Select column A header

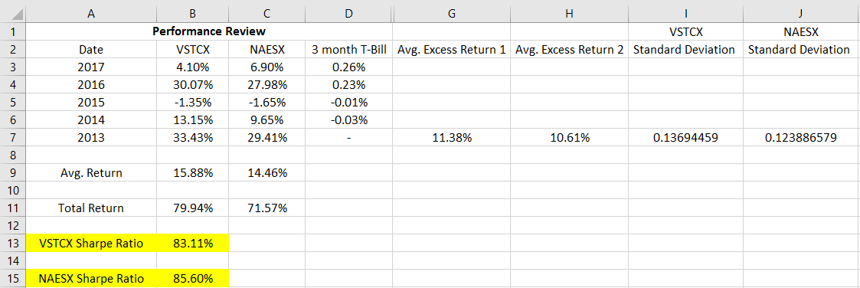tap(91, 14)
